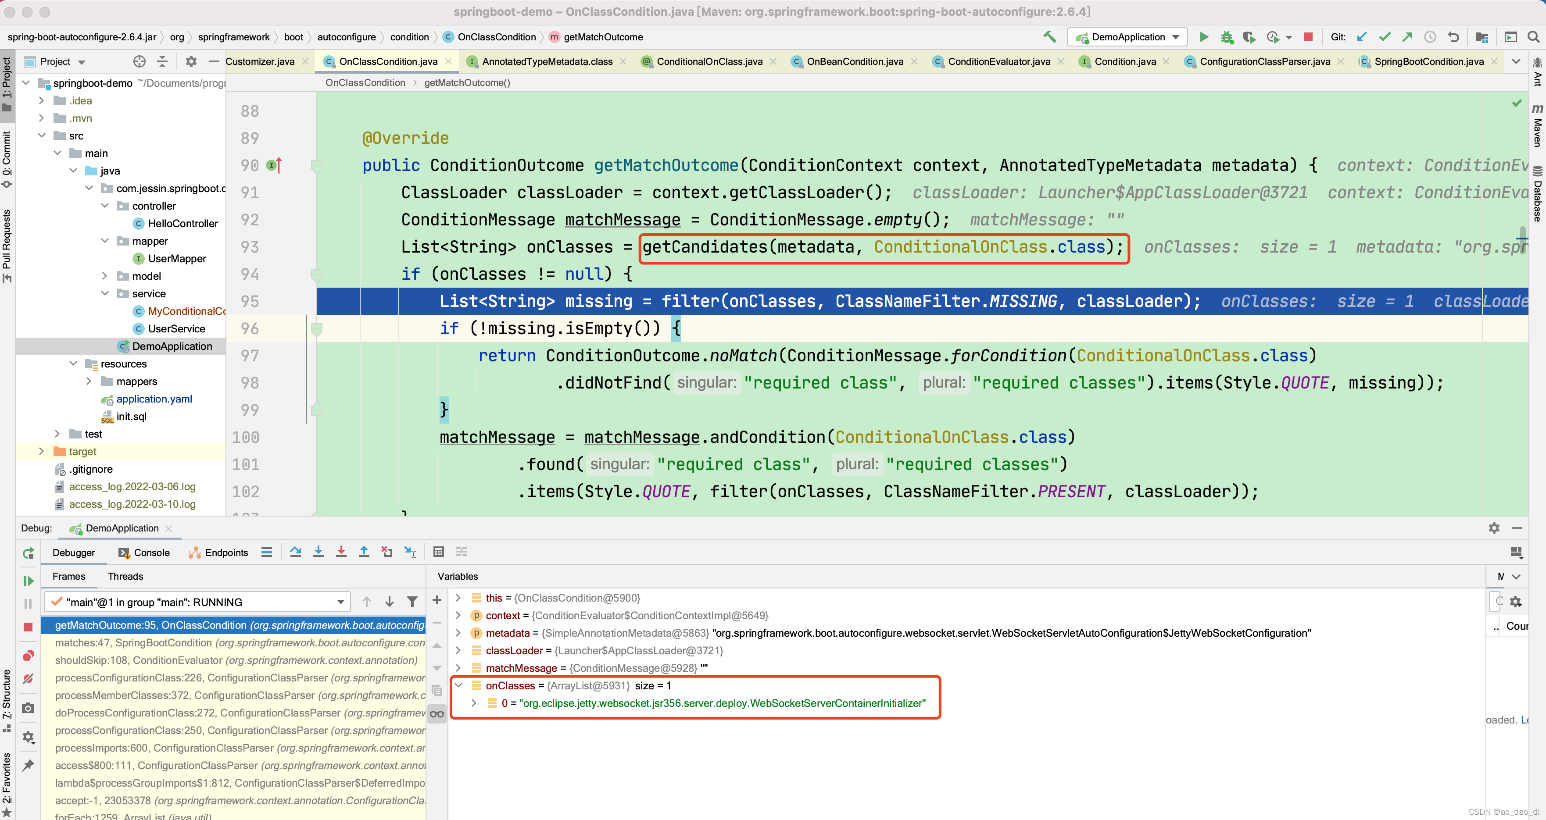Expand the model package node

pos(105,276)
